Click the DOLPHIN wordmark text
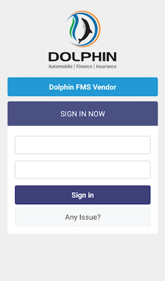This screenshot has height=281, width=165. [x=83, y=57]
